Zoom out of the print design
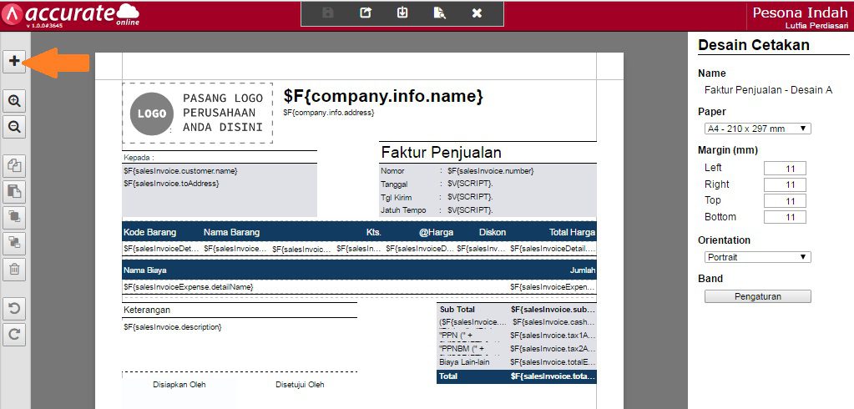Screen dimensions: 854x409 (x=14, y=127)
